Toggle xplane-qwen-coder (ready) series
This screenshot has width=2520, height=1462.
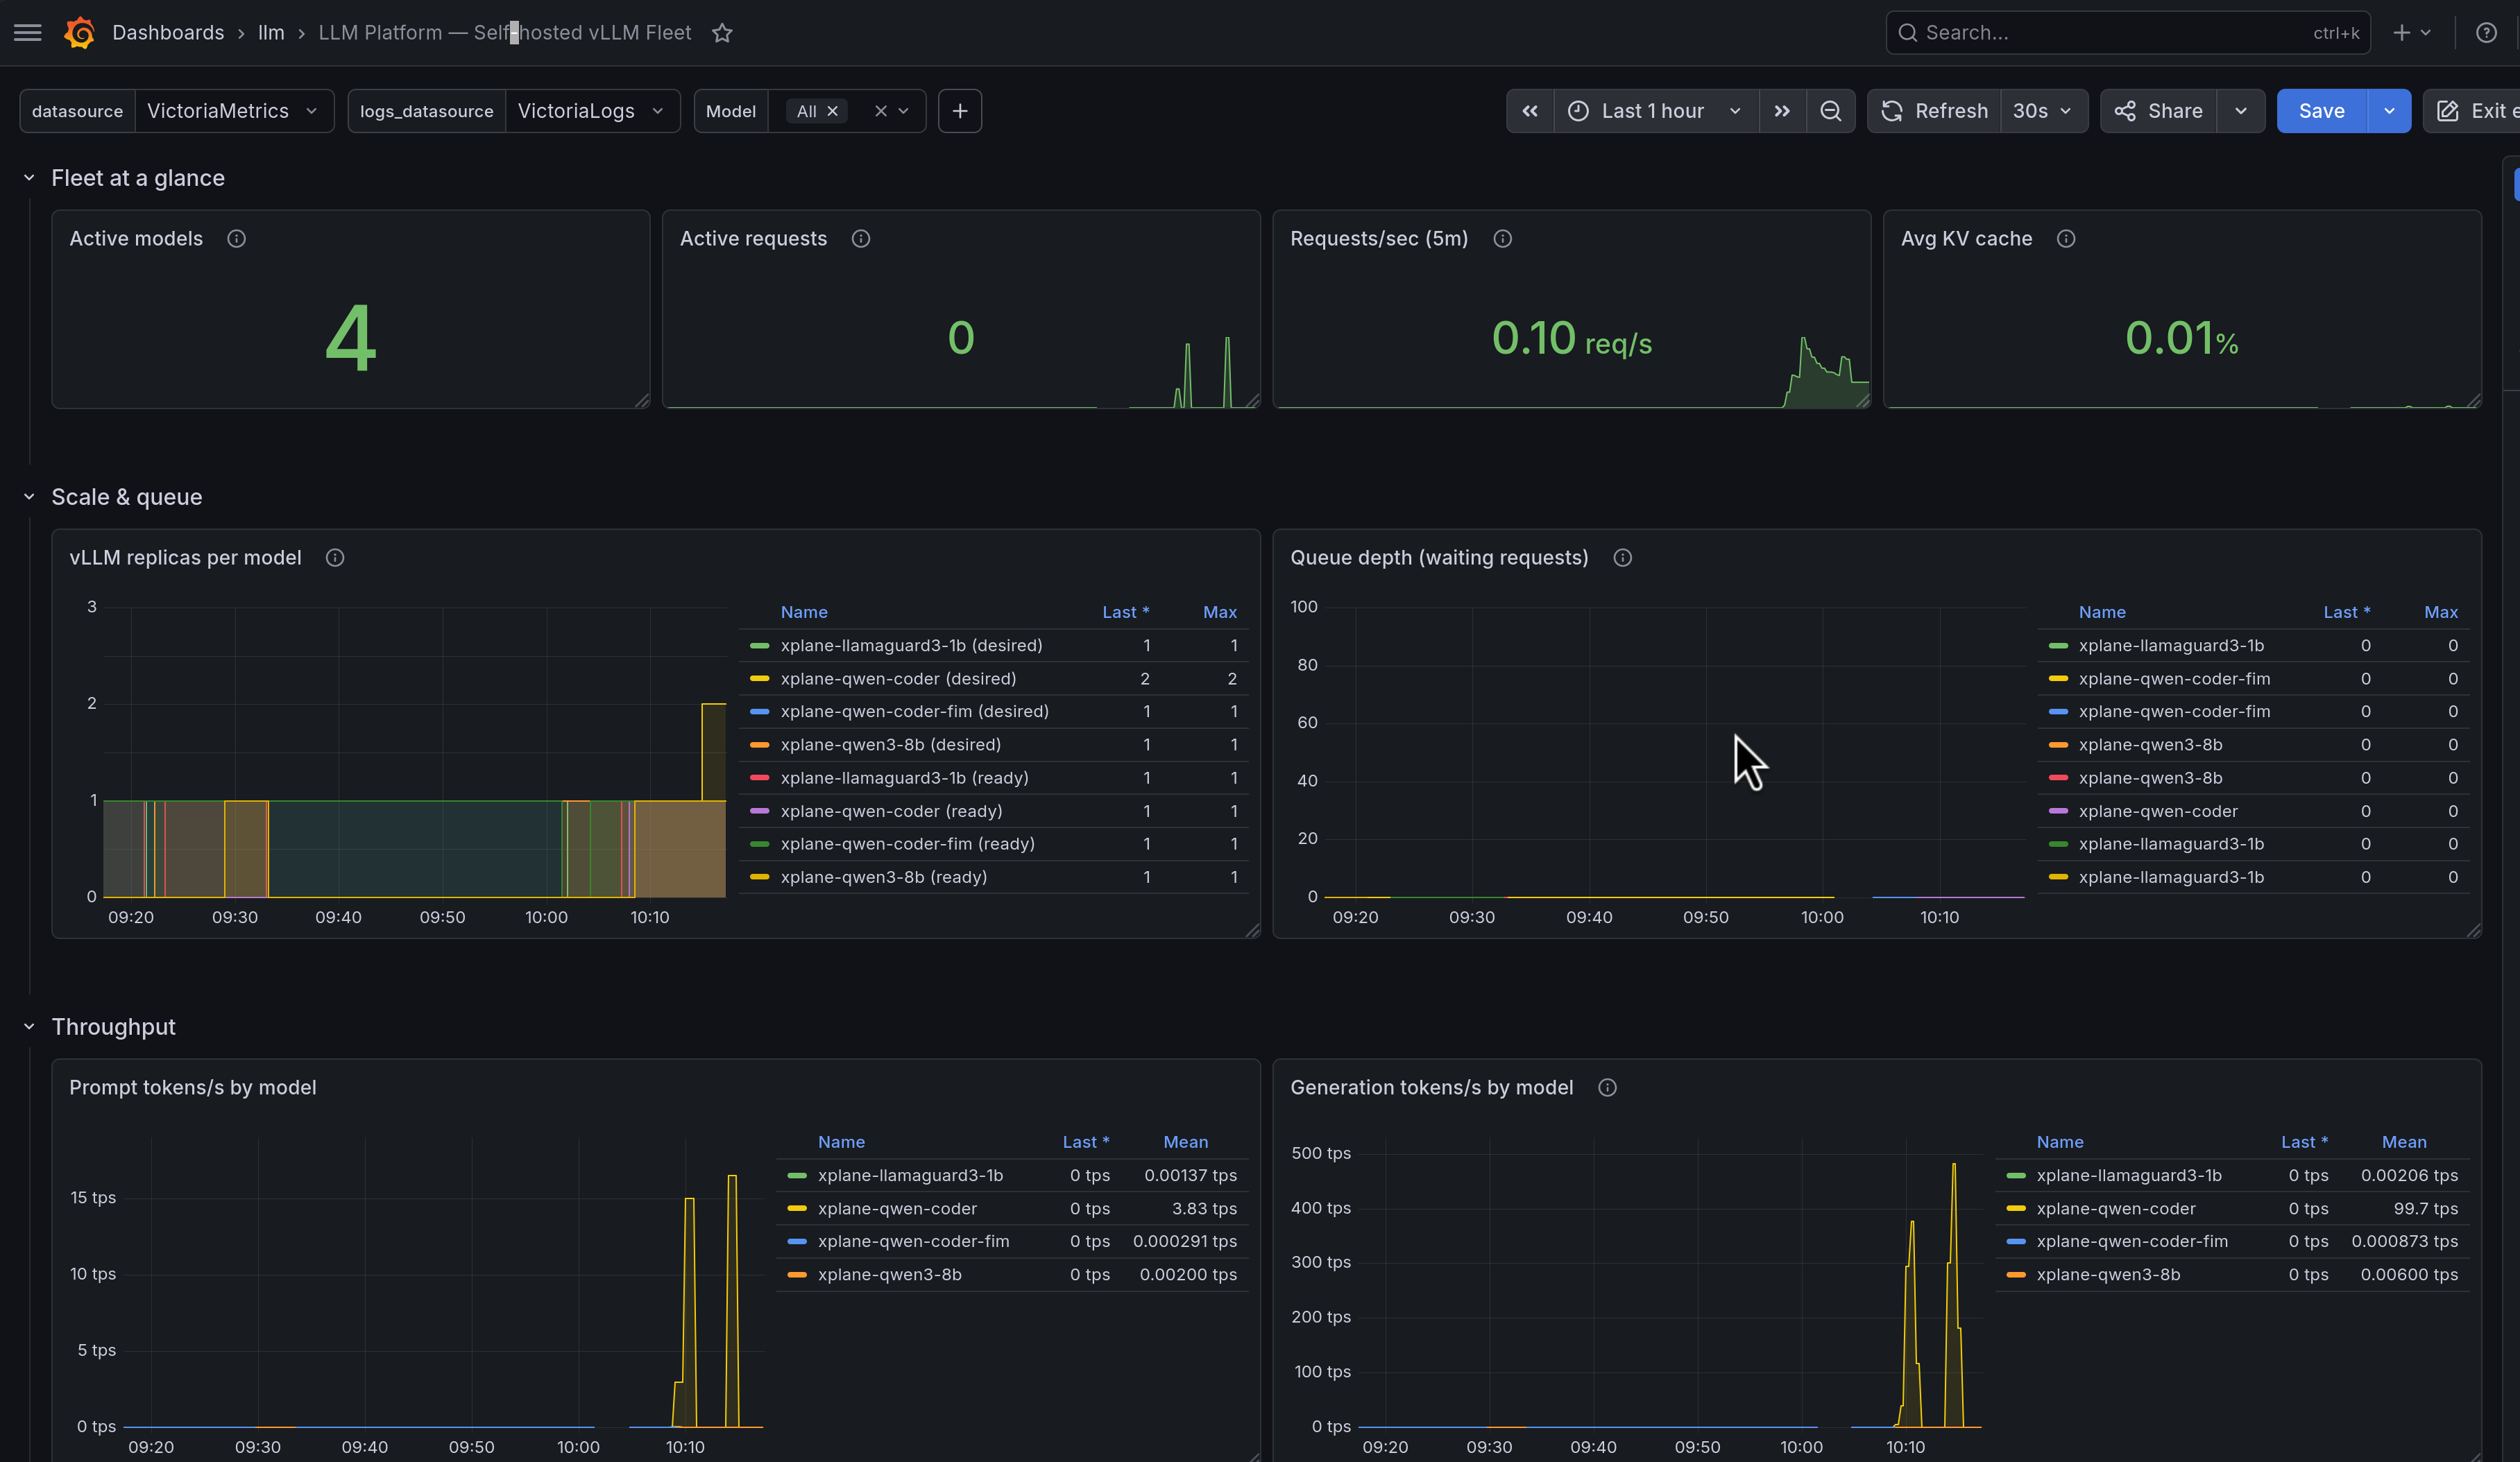[x=891, y=811]
